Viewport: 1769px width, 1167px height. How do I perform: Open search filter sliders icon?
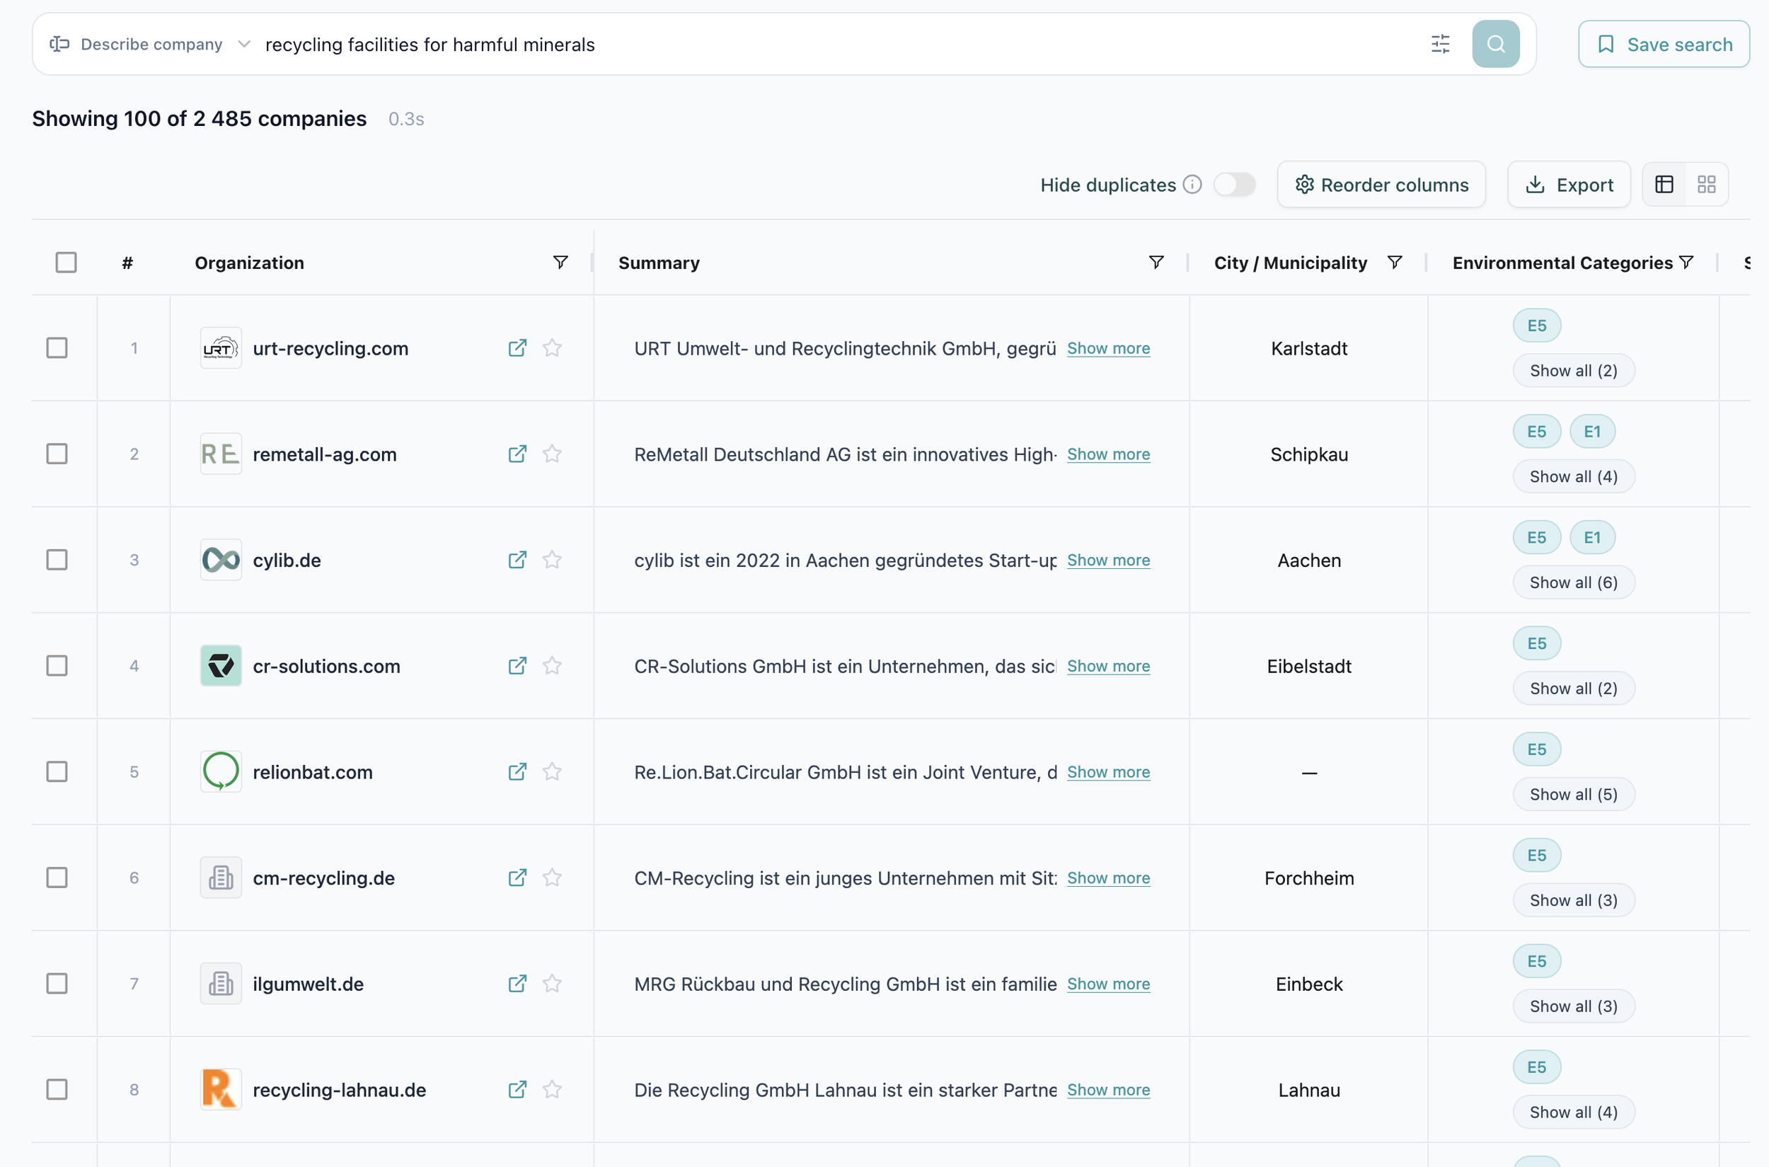click(1440, 44)
